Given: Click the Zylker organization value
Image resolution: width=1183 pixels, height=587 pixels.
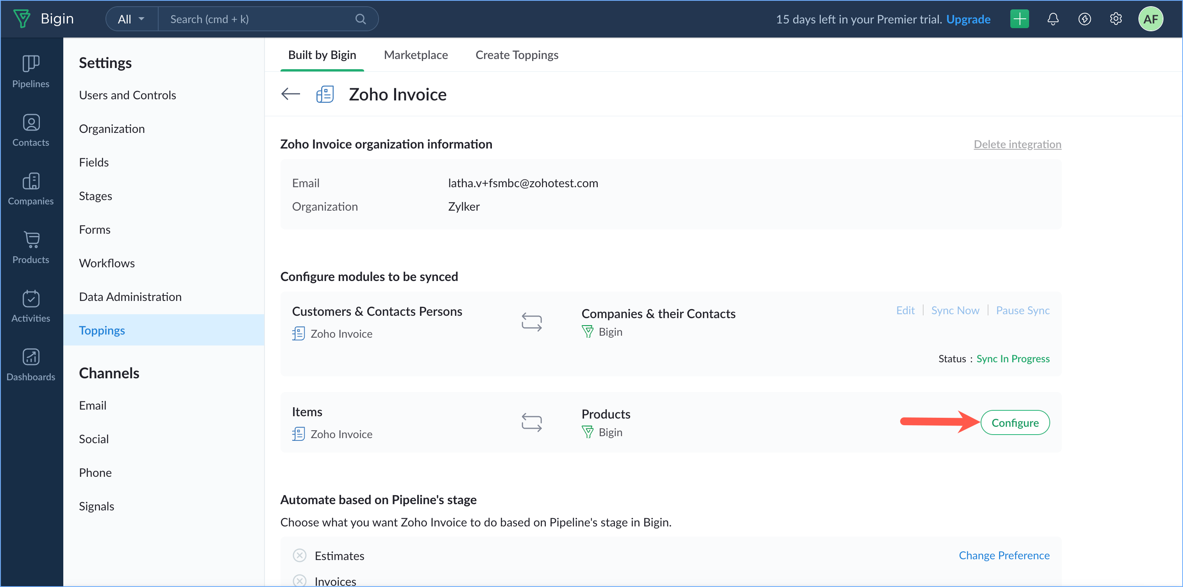Looking at the screenshot, I should [x=463, y=206].
